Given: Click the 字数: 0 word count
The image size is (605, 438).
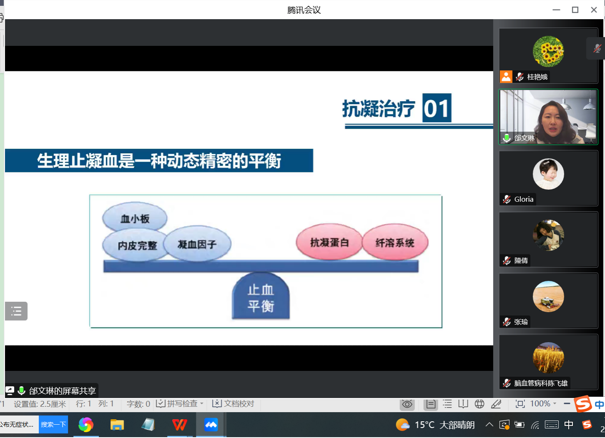Looking at the screenshot, I should point(138,404).
